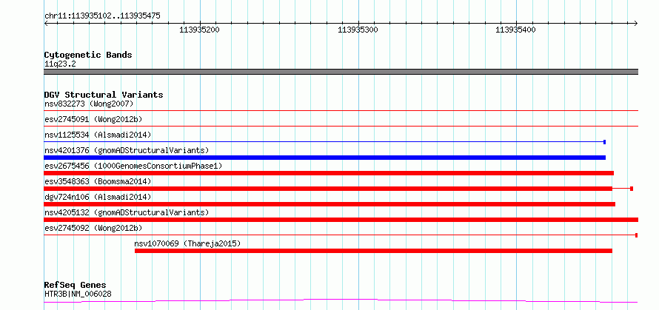The width and height of the screenshot is (659, 310).
Task: Click dgv724n106 (Alsmadi2014) label
Action: 98,197
